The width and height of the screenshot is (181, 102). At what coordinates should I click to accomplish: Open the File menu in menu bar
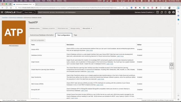[17, 1]
